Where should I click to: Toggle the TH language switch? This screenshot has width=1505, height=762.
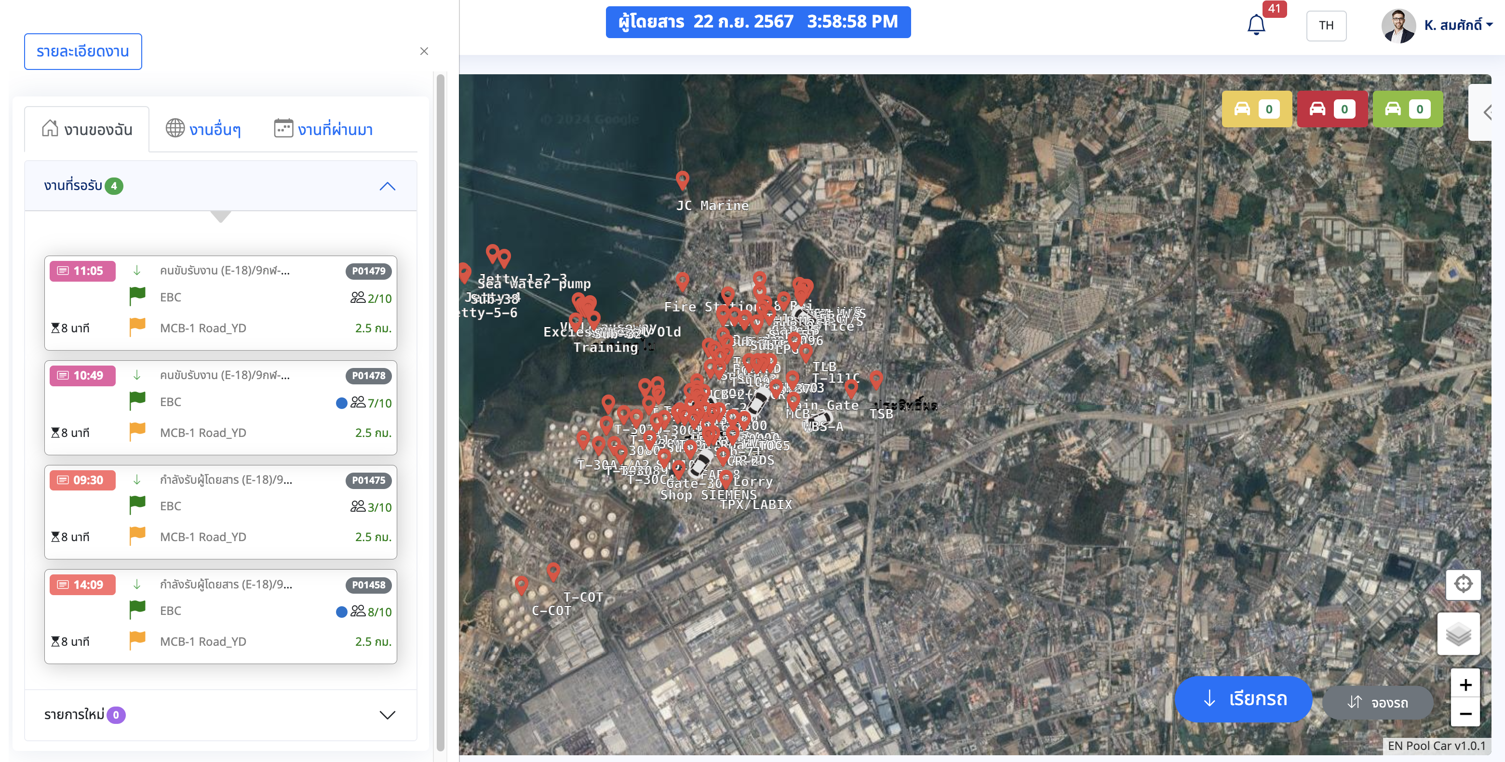(1326, 25)
